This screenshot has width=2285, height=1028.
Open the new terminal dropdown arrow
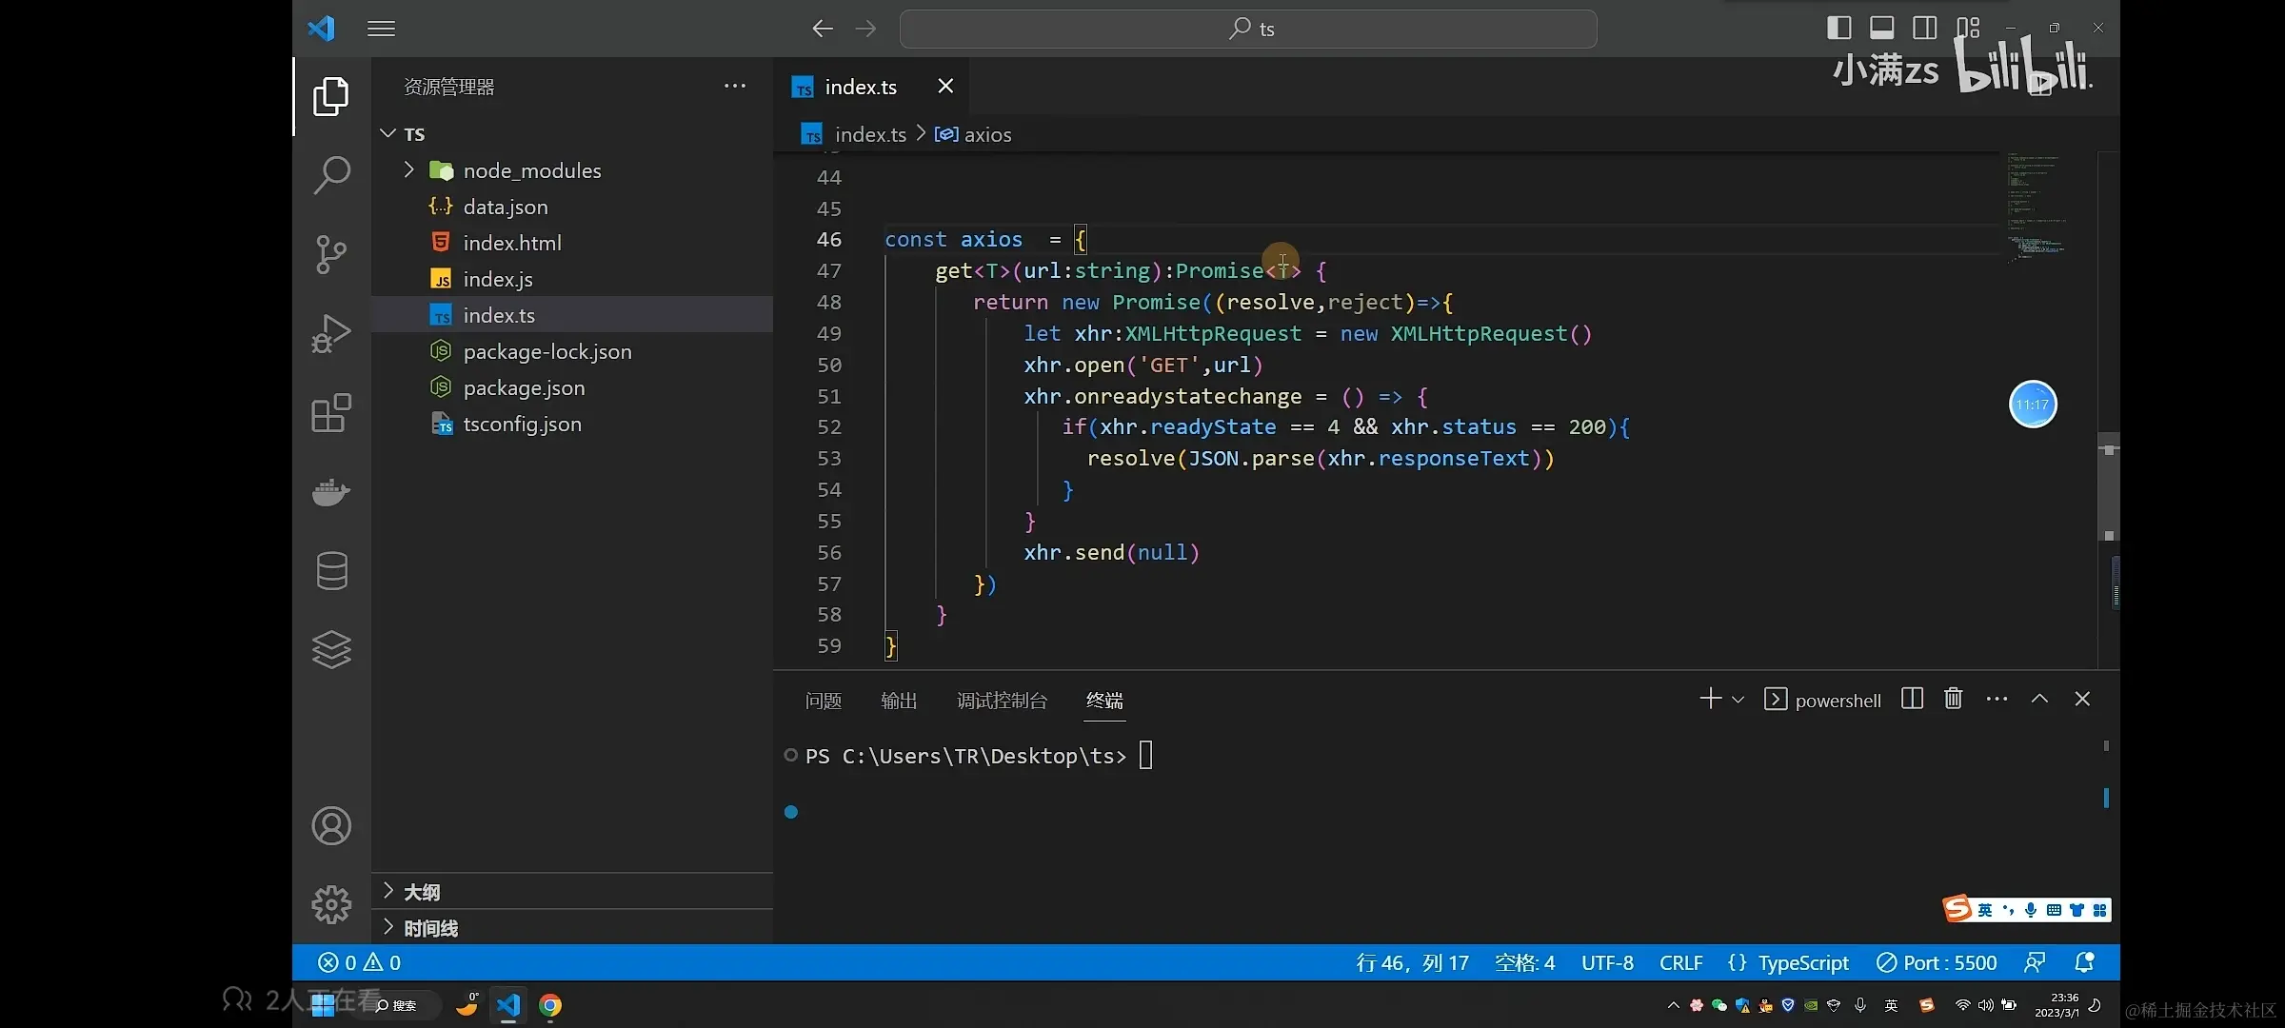1739,700
